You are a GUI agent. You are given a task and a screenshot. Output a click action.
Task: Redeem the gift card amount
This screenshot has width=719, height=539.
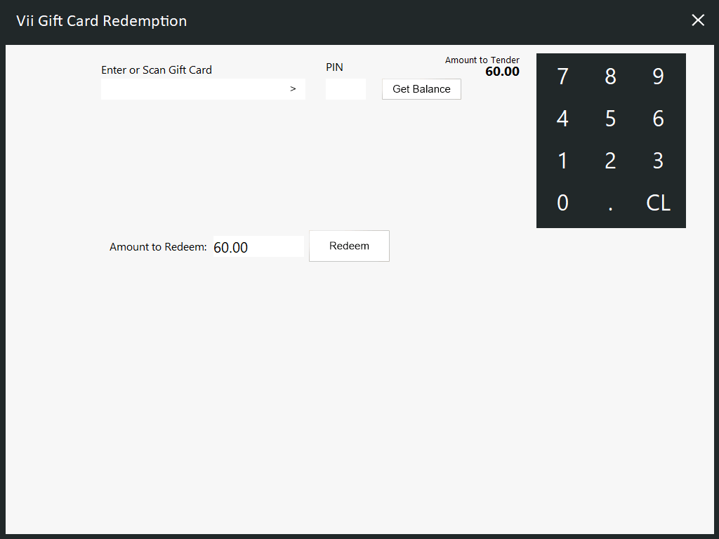(349, 246)
